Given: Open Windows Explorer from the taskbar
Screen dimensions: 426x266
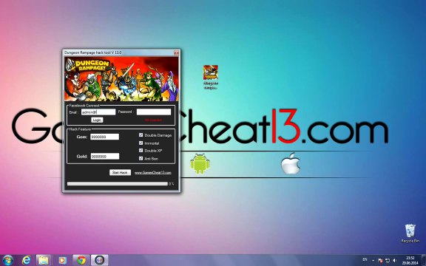Looking at the screenshot, I should 43,260.
